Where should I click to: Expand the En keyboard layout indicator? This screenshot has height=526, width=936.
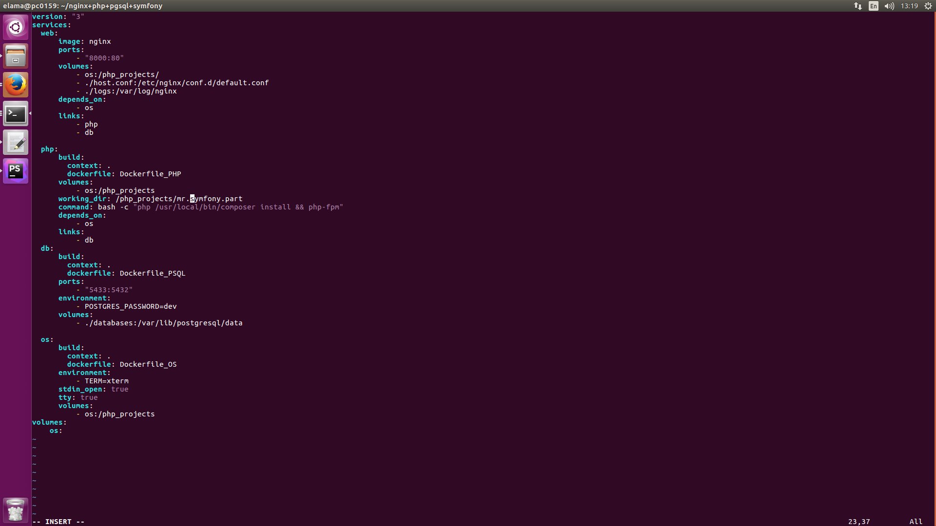point(874,6)
